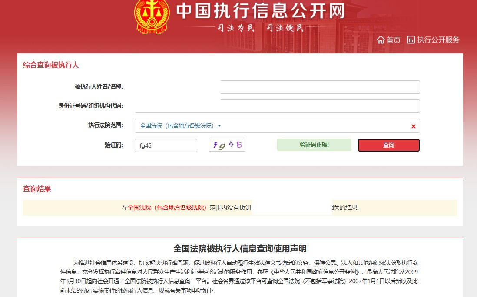The height and width of the screenshot is (297, 477).
Task: Open the 首页 navigation link
Action: click(393, 40)
